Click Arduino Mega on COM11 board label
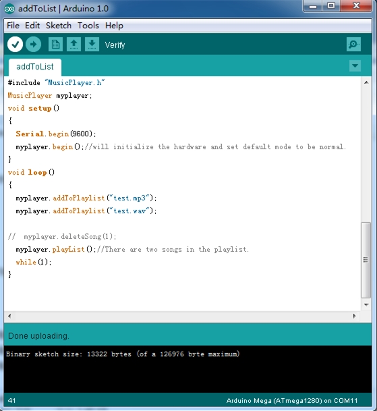Screen dimensions: 377x411 point(292,401)
